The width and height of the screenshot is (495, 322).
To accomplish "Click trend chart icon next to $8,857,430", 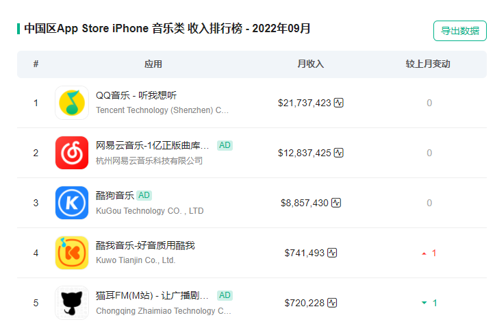I will click(336, 203).
